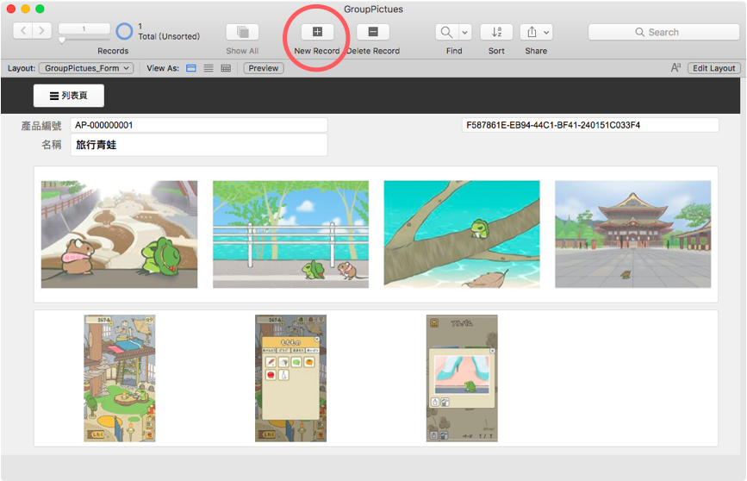
Task: Click the temple scene picture thumbnail
Action: [632, 234]
